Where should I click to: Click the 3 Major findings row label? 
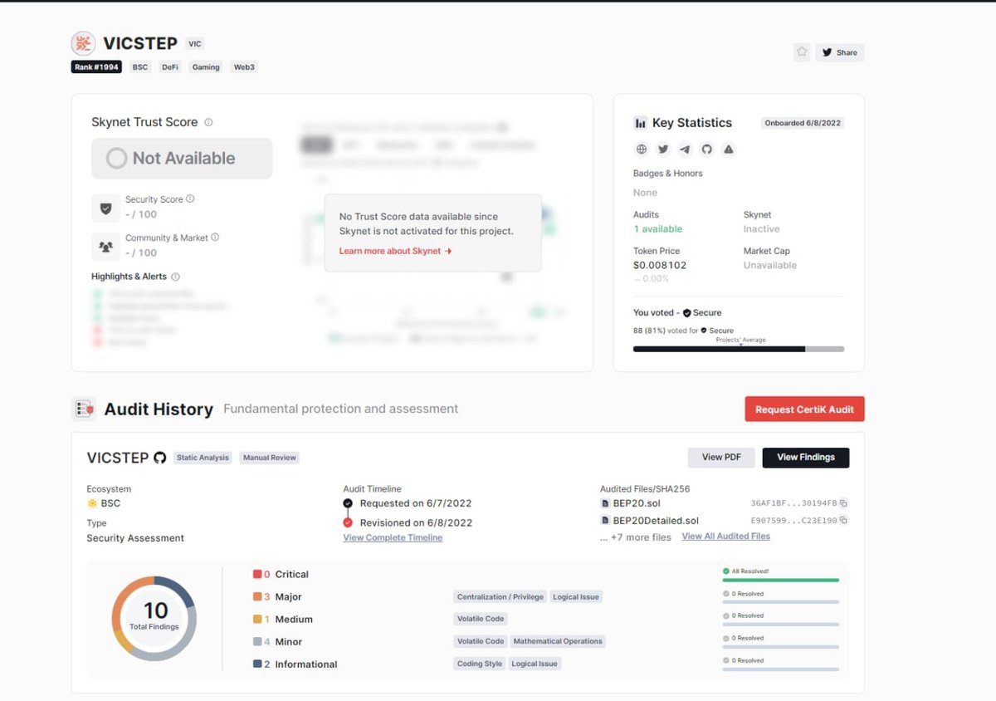[x=277, y=597]
